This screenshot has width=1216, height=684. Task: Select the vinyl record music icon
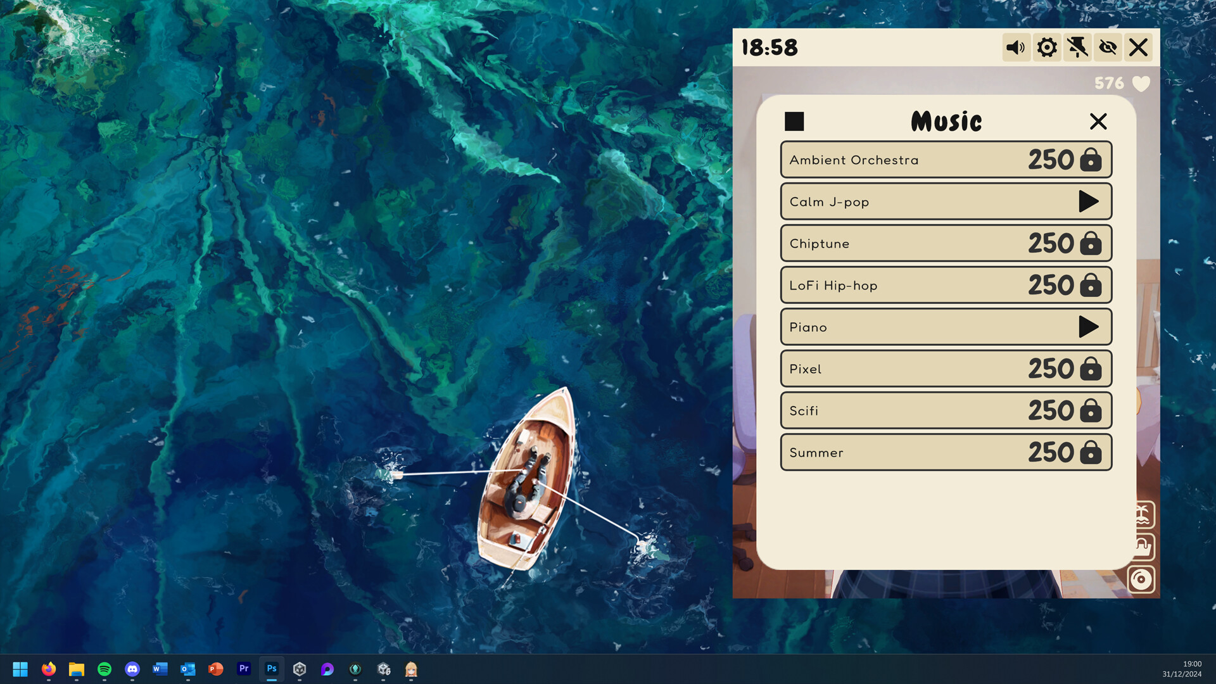tap(1142, 578)
